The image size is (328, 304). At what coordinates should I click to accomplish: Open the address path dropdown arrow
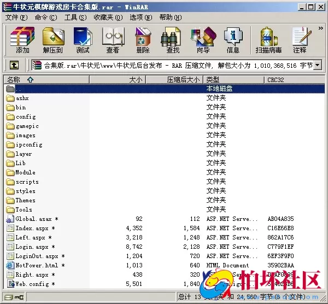(318, 65)
